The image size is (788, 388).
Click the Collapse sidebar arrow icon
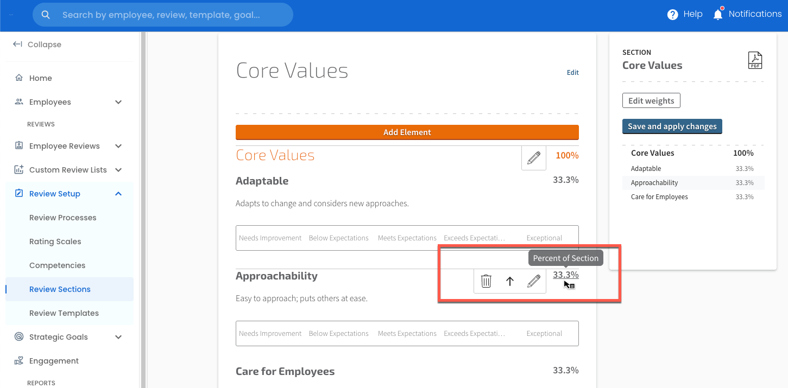point(17,44)
